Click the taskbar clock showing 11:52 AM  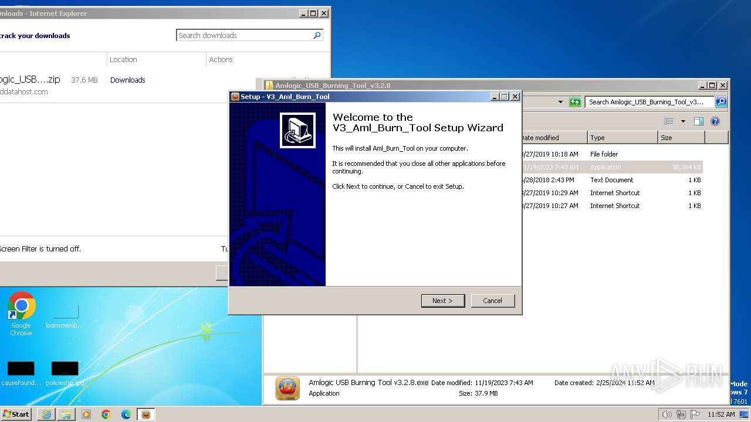click(x=721, y=414)
